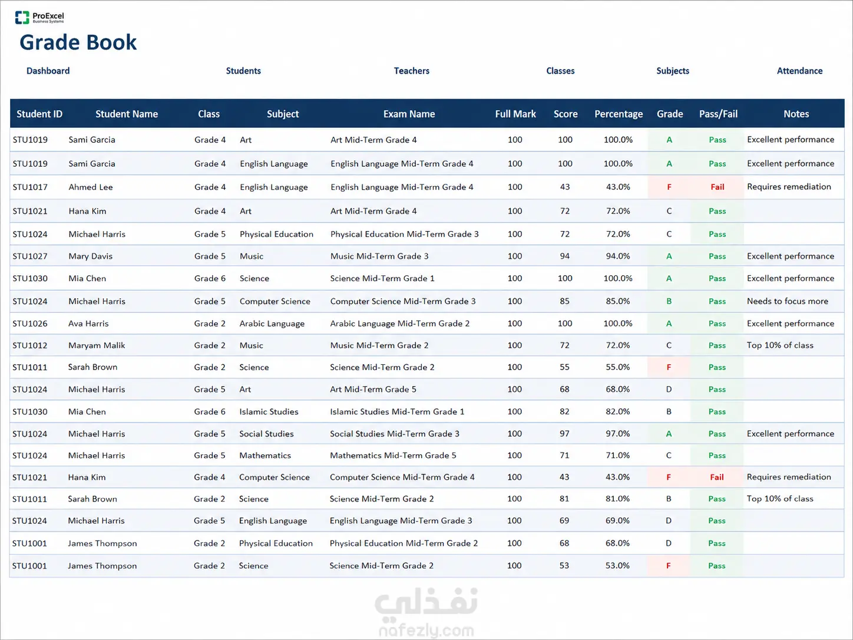Select the 97.0% percentage cell

pyautogui.click(x=617, y=433)
